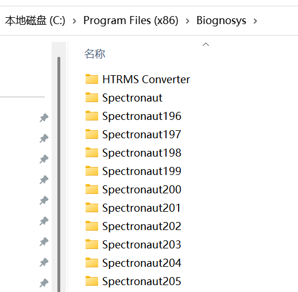Select the Spectronaut204 folder name

click(142, 263)
